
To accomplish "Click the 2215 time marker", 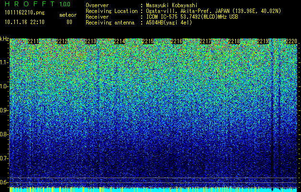I will (x=148, y=41).
